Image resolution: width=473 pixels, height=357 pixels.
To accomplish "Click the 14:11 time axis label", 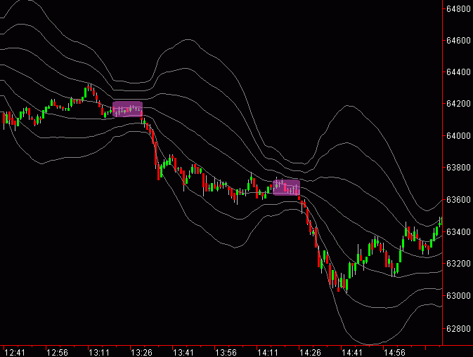I will click(267, 352).
